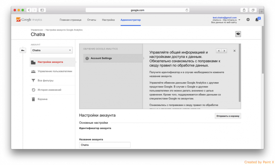Click the funnel icon for Все фильтры
The width and height of the screenshot is (275, 165).
pyautogui.click(x=33, y=81)
